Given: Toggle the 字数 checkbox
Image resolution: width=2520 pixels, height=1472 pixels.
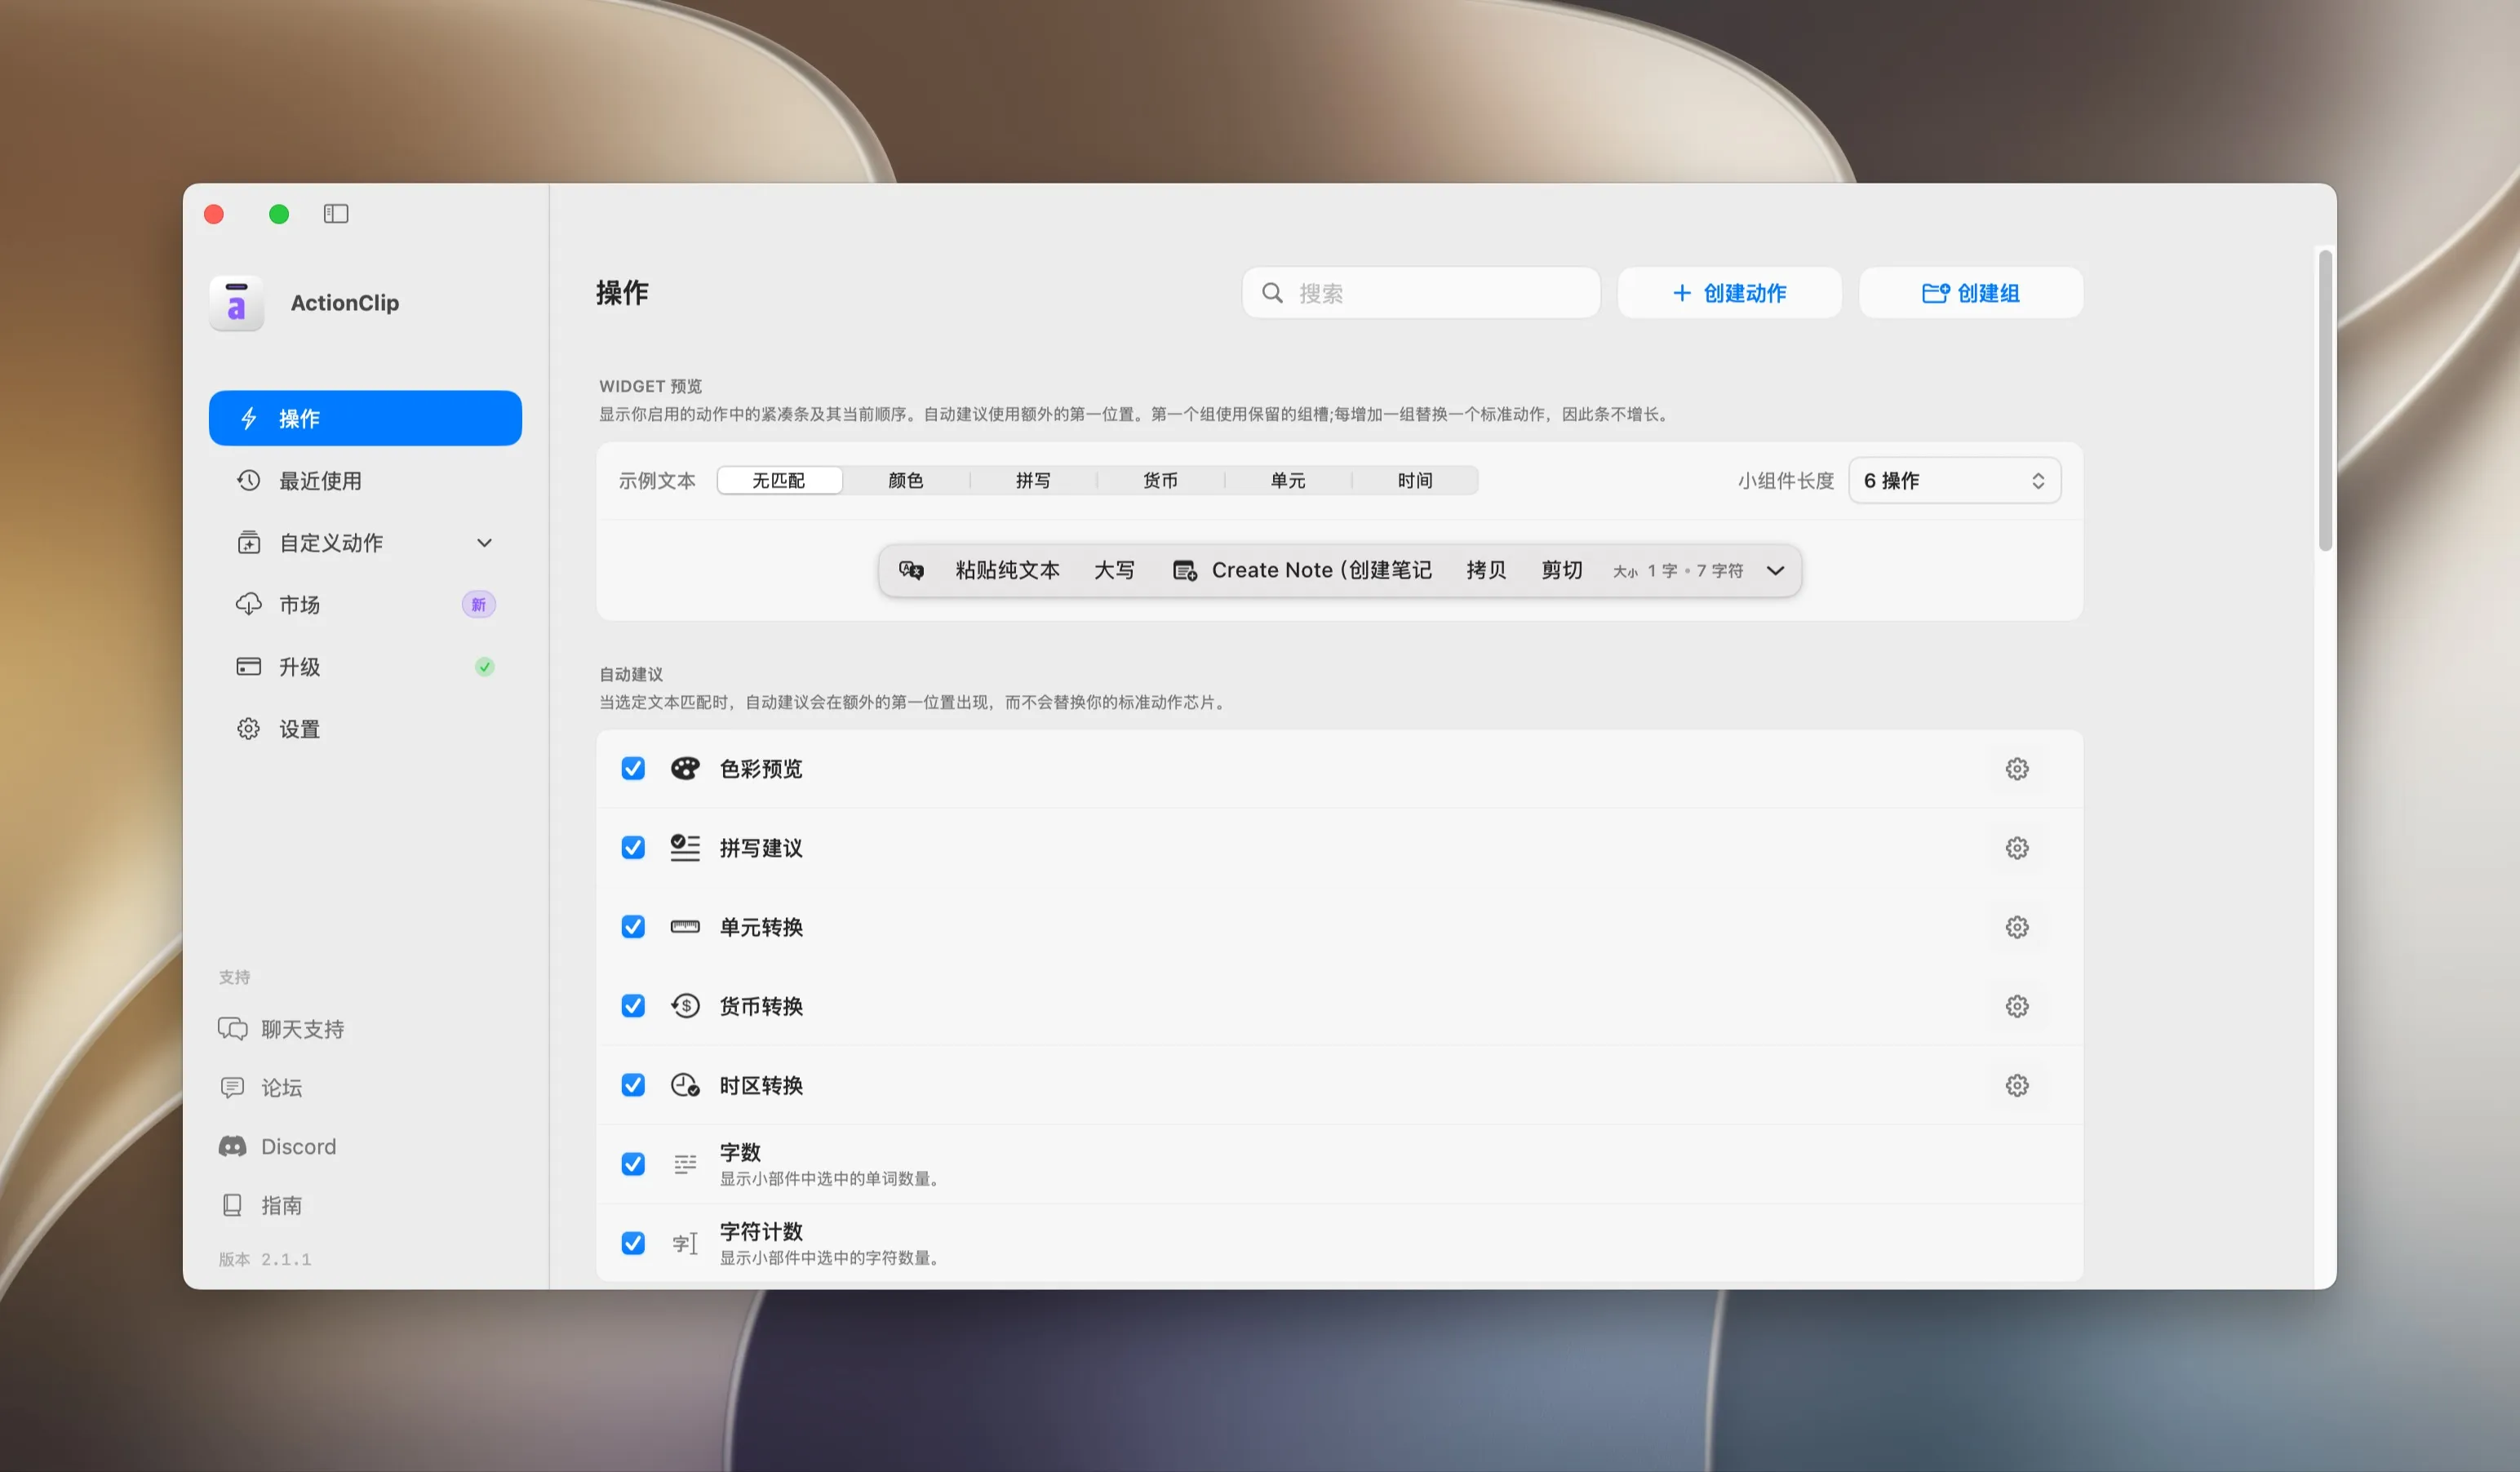Looking at the screenshot, I should pos(633,1164).
